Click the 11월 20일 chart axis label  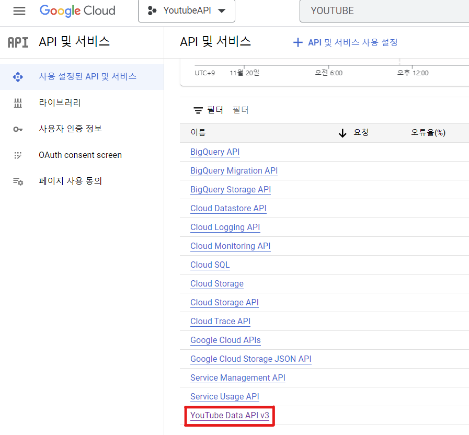244,73
